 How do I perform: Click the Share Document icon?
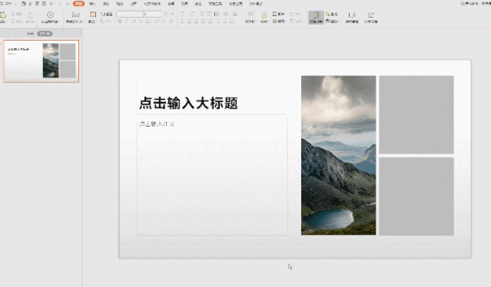point(371,15)
